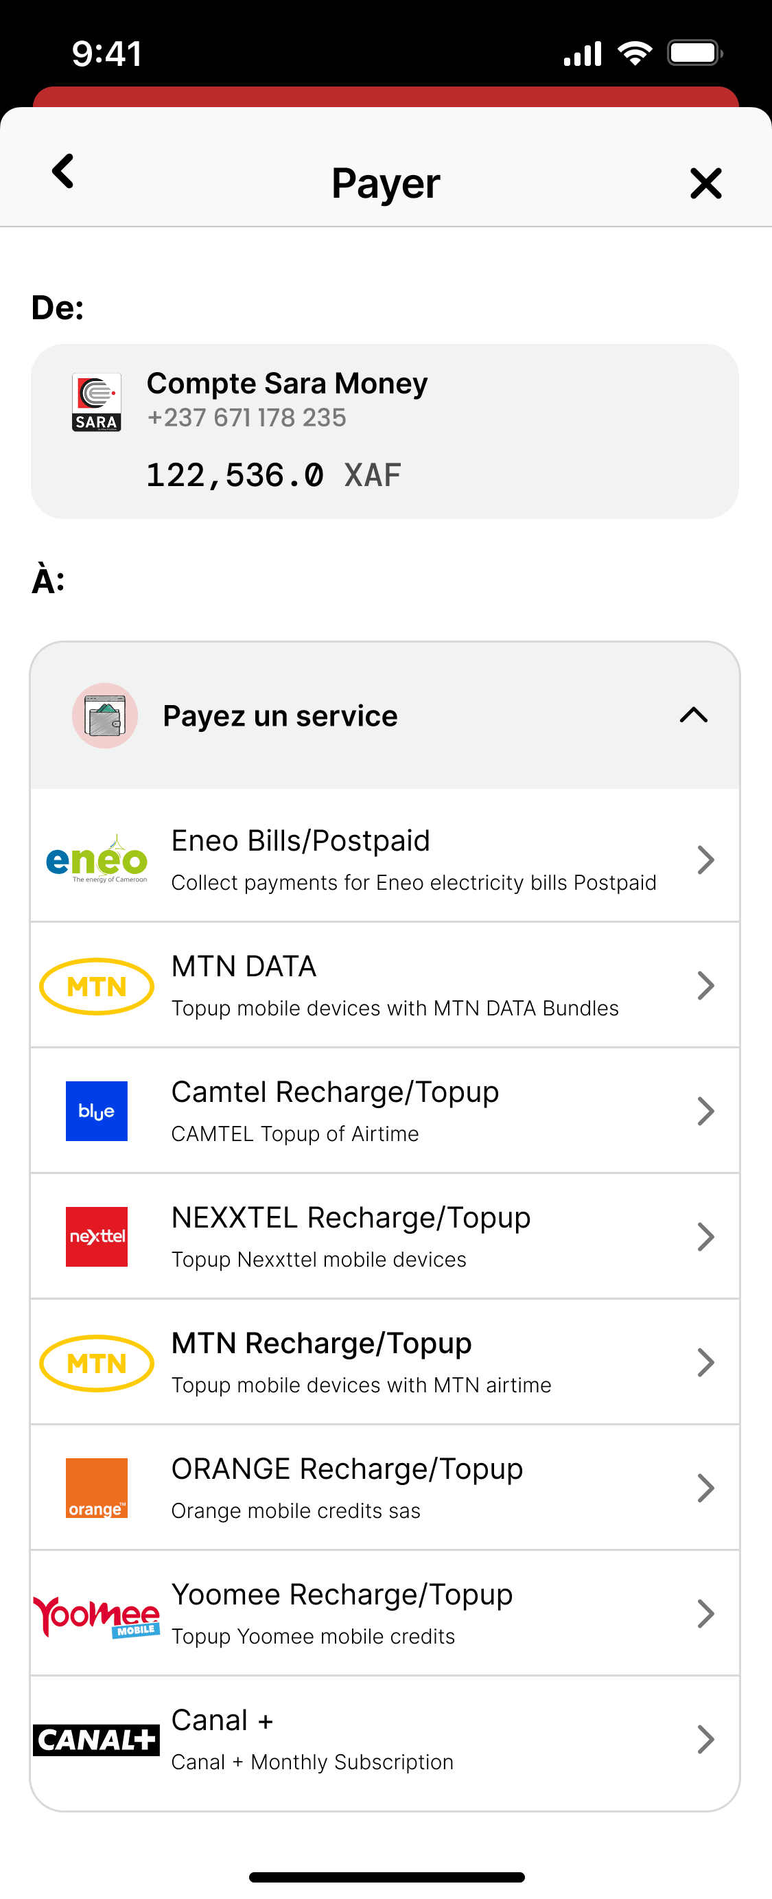Viewport: 772px width, 1899px height.
Task: Open Camtel Recharge/Topup chevron arrow
Action: (705, 1111)
